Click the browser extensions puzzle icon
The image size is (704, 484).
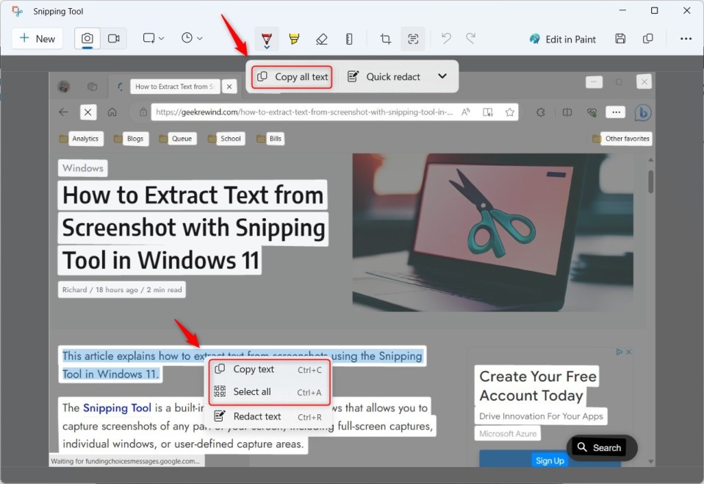(x=541, y=112)
